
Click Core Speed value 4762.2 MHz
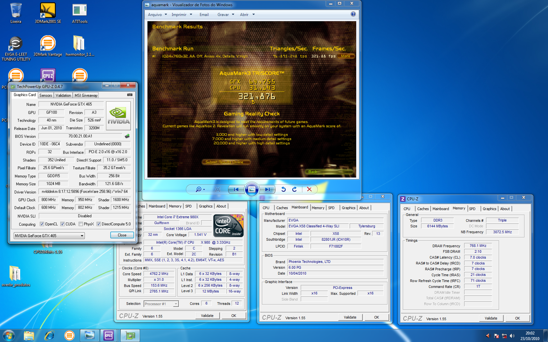click(159, 274)
